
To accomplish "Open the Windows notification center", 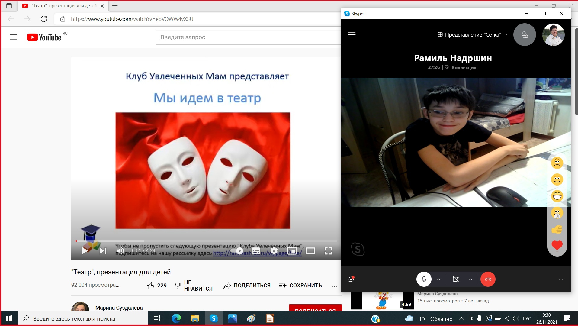I will (x=567, y=318).
